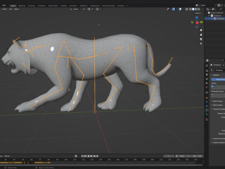
Task: Open the Global transform orientation dropdown
Action: 75,9
